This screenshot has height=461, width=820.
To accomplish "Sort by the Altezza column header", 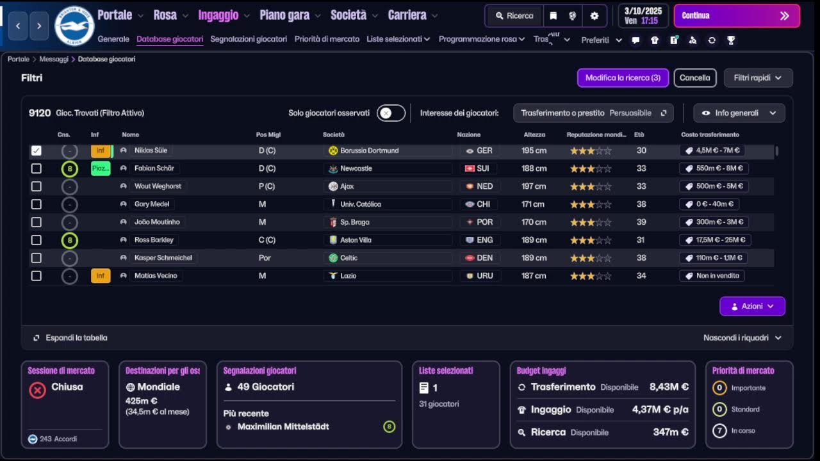I will pyautogui.click(x=534, y=135).
